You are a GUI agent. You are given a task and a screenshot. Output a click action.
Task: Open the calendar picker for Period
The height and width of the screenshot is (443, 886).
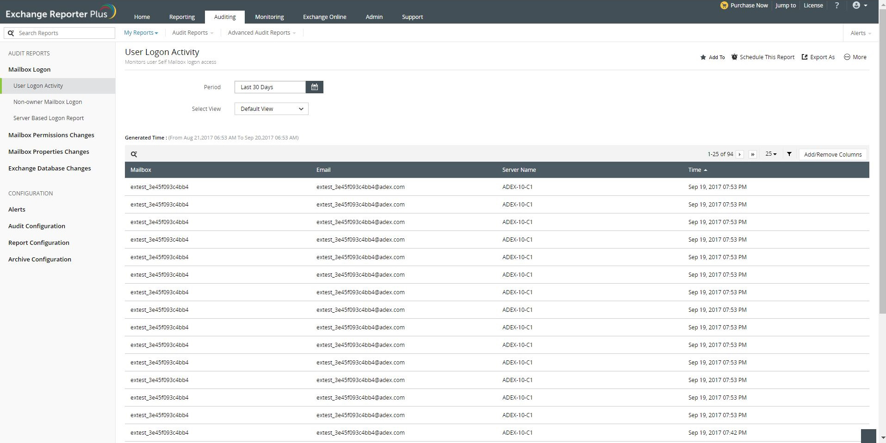(314, 87)
